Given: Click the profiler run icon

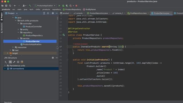Looking at the screenshot, I should [x=71, y=6].
